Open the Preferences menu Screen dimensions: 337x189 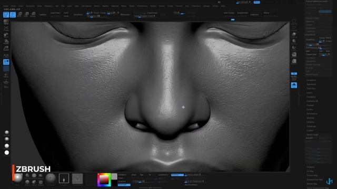tap(142, 6)
